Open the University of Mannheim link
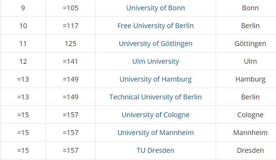276x160 pixels. tap(155, 132)
